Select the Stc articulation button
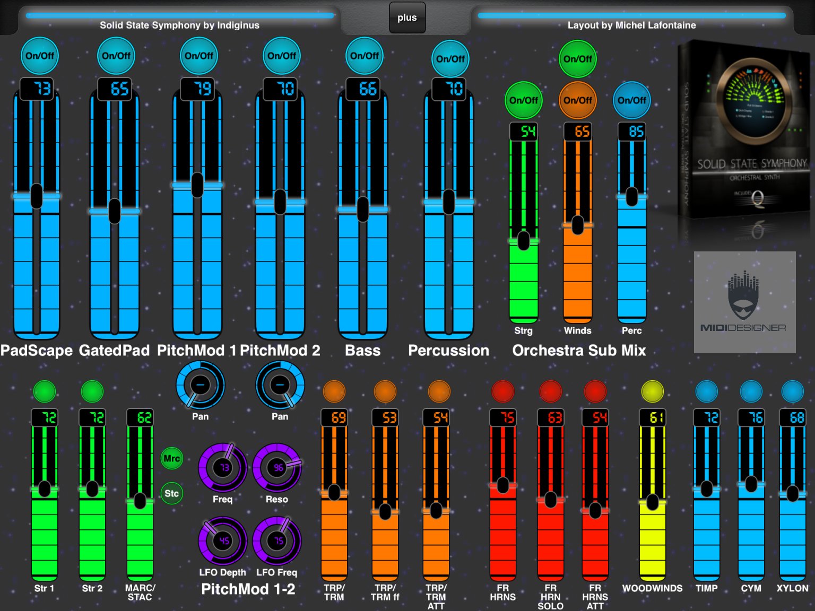The width and height of the screenshot is (815, 611). 171,493
